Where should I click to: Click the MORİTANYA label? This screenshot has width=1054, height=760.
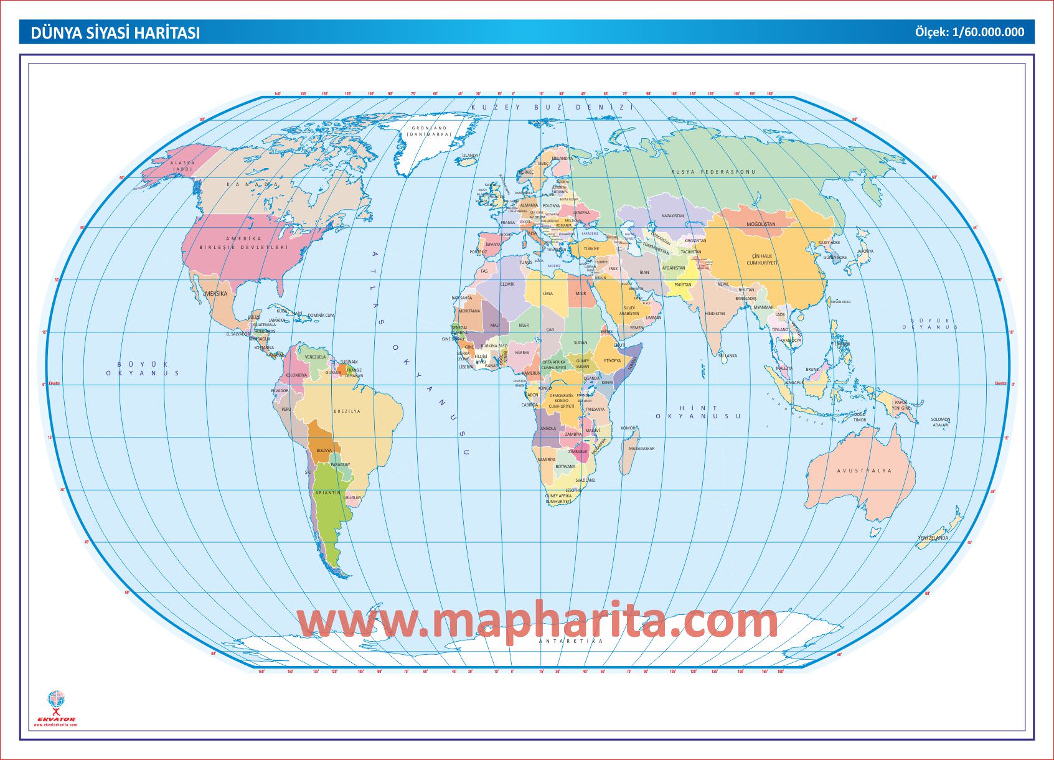click(x=469, y=311)
